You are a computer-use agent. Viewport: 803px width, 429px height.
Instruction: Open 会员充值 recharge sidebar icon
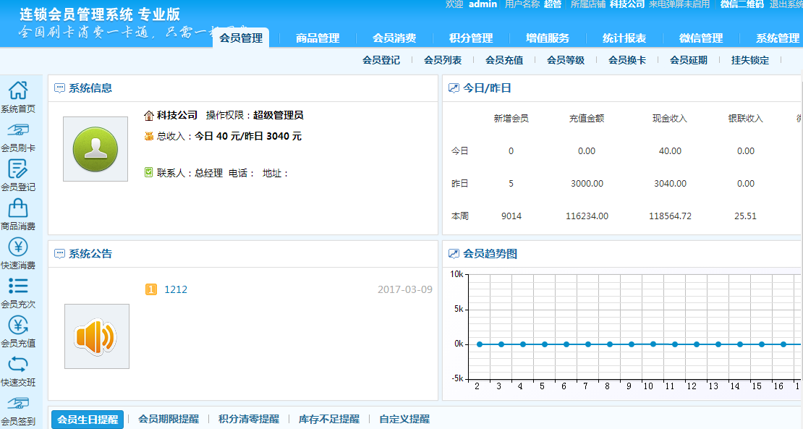pos(18,326)
